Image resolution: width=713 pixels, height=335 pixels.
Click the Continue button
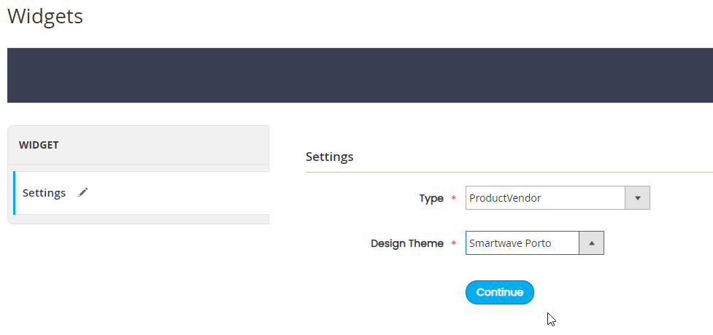coord(500,292)
